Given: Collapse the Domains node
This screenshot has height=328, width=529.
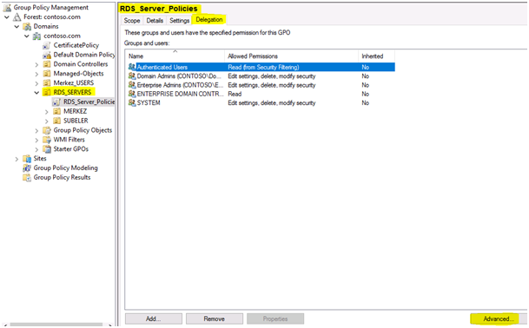Looking at the screenshot, I should (x=17, y=26).
